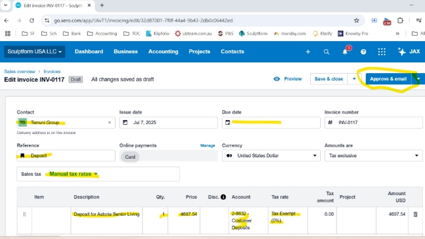425x239 pixels.
Task: Click the Due date input field
Action: point(271,122)
